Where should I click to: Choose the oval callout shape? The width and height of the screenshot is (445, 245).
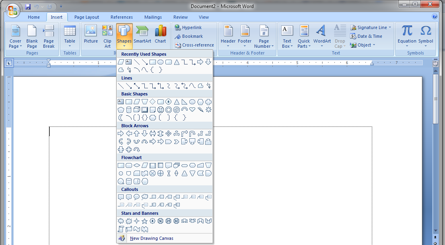137,197
